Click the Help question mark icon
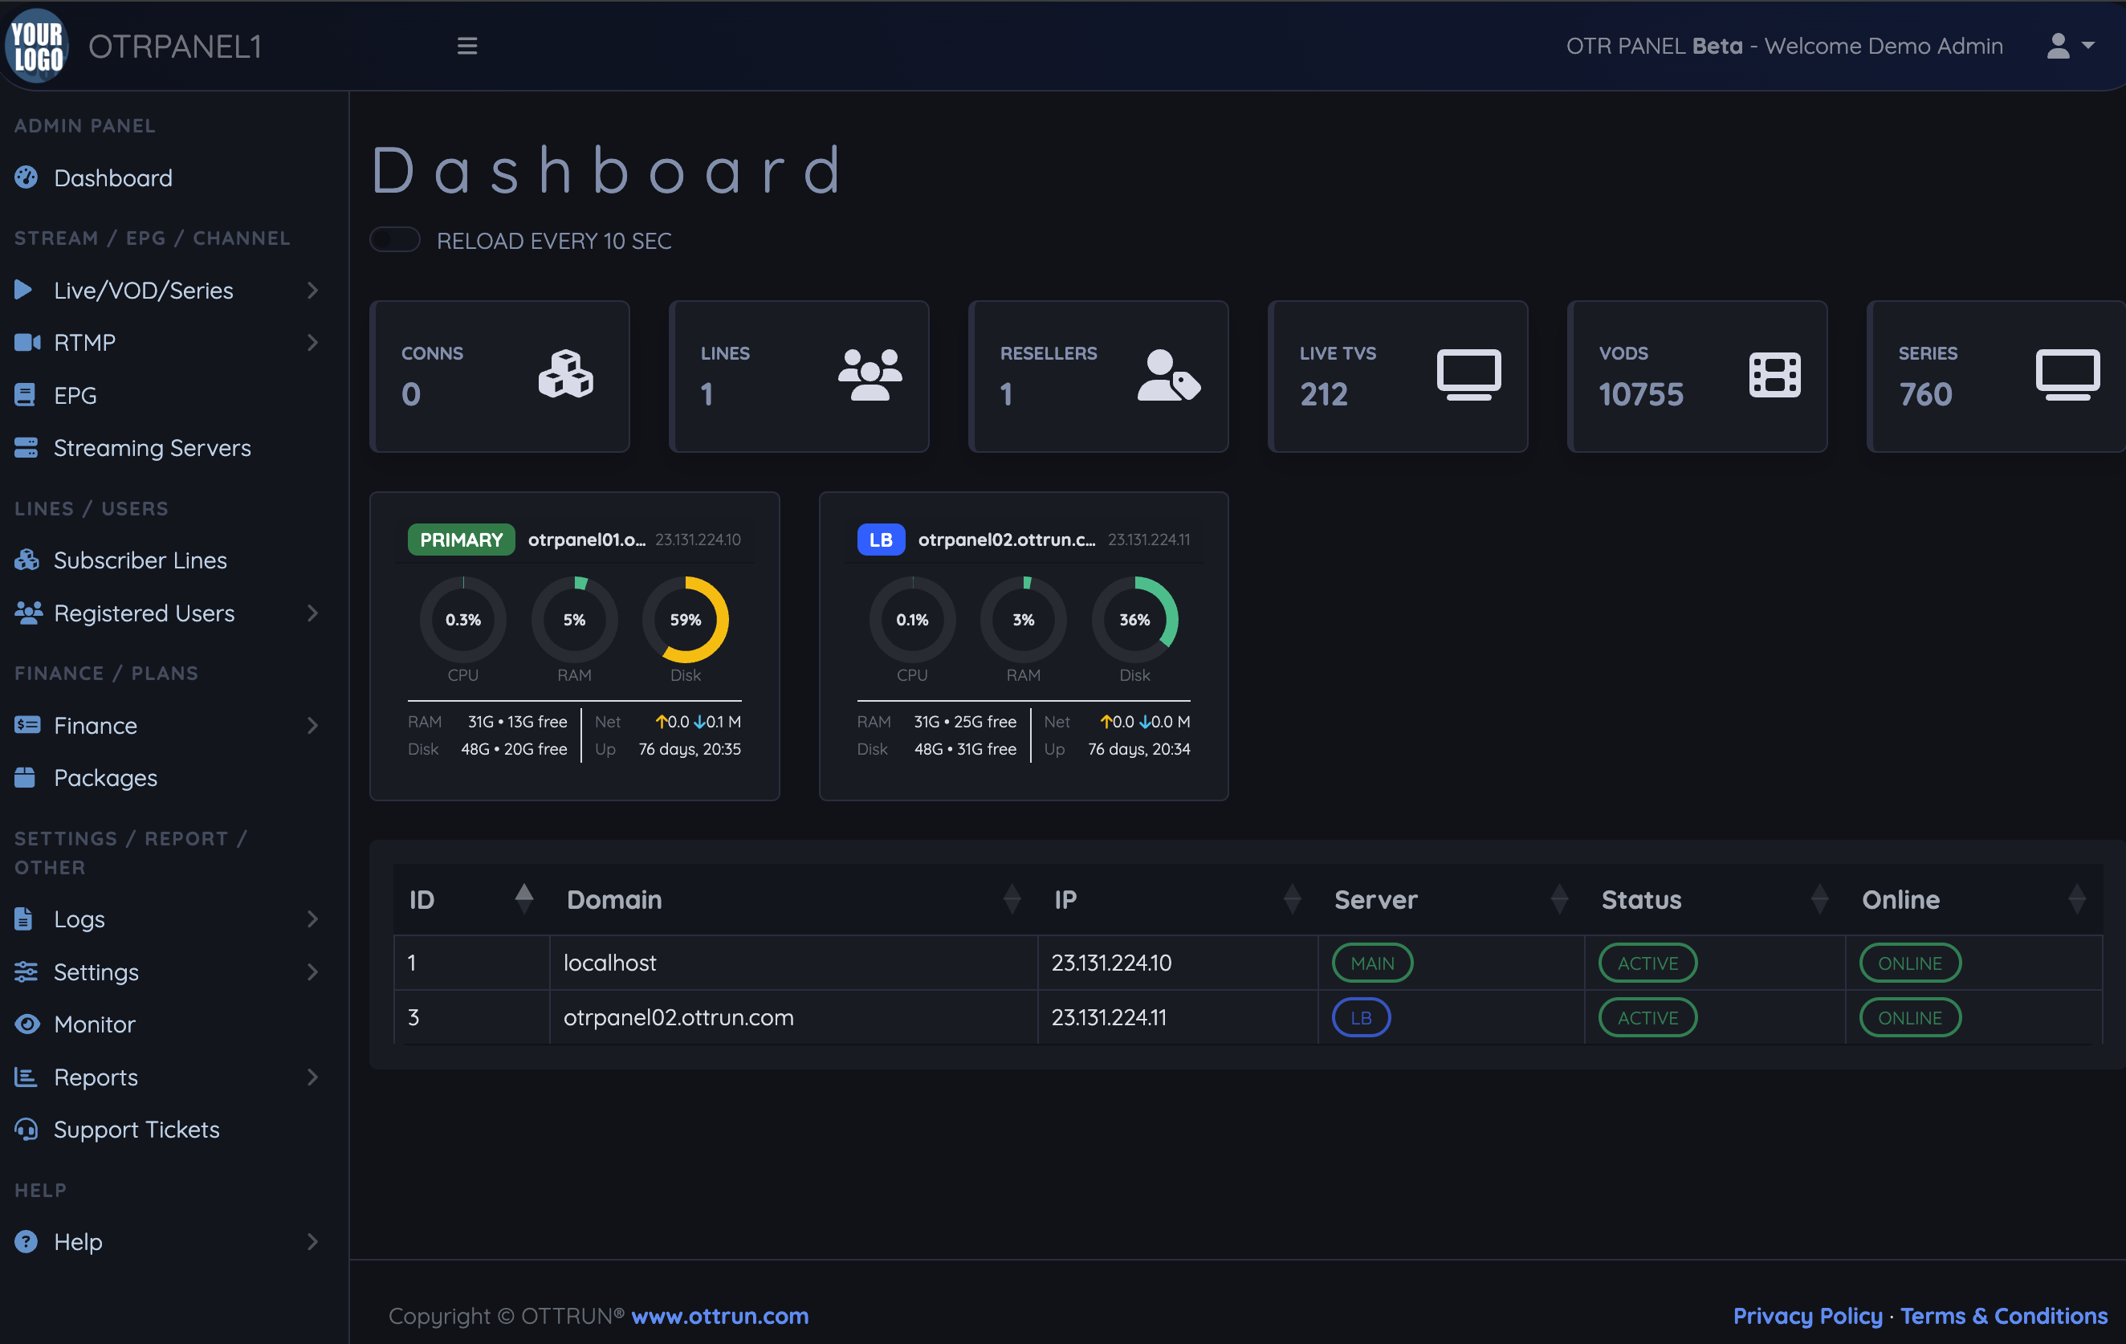Screen dimensions: 2126x1344 (x=26, y=1241)
